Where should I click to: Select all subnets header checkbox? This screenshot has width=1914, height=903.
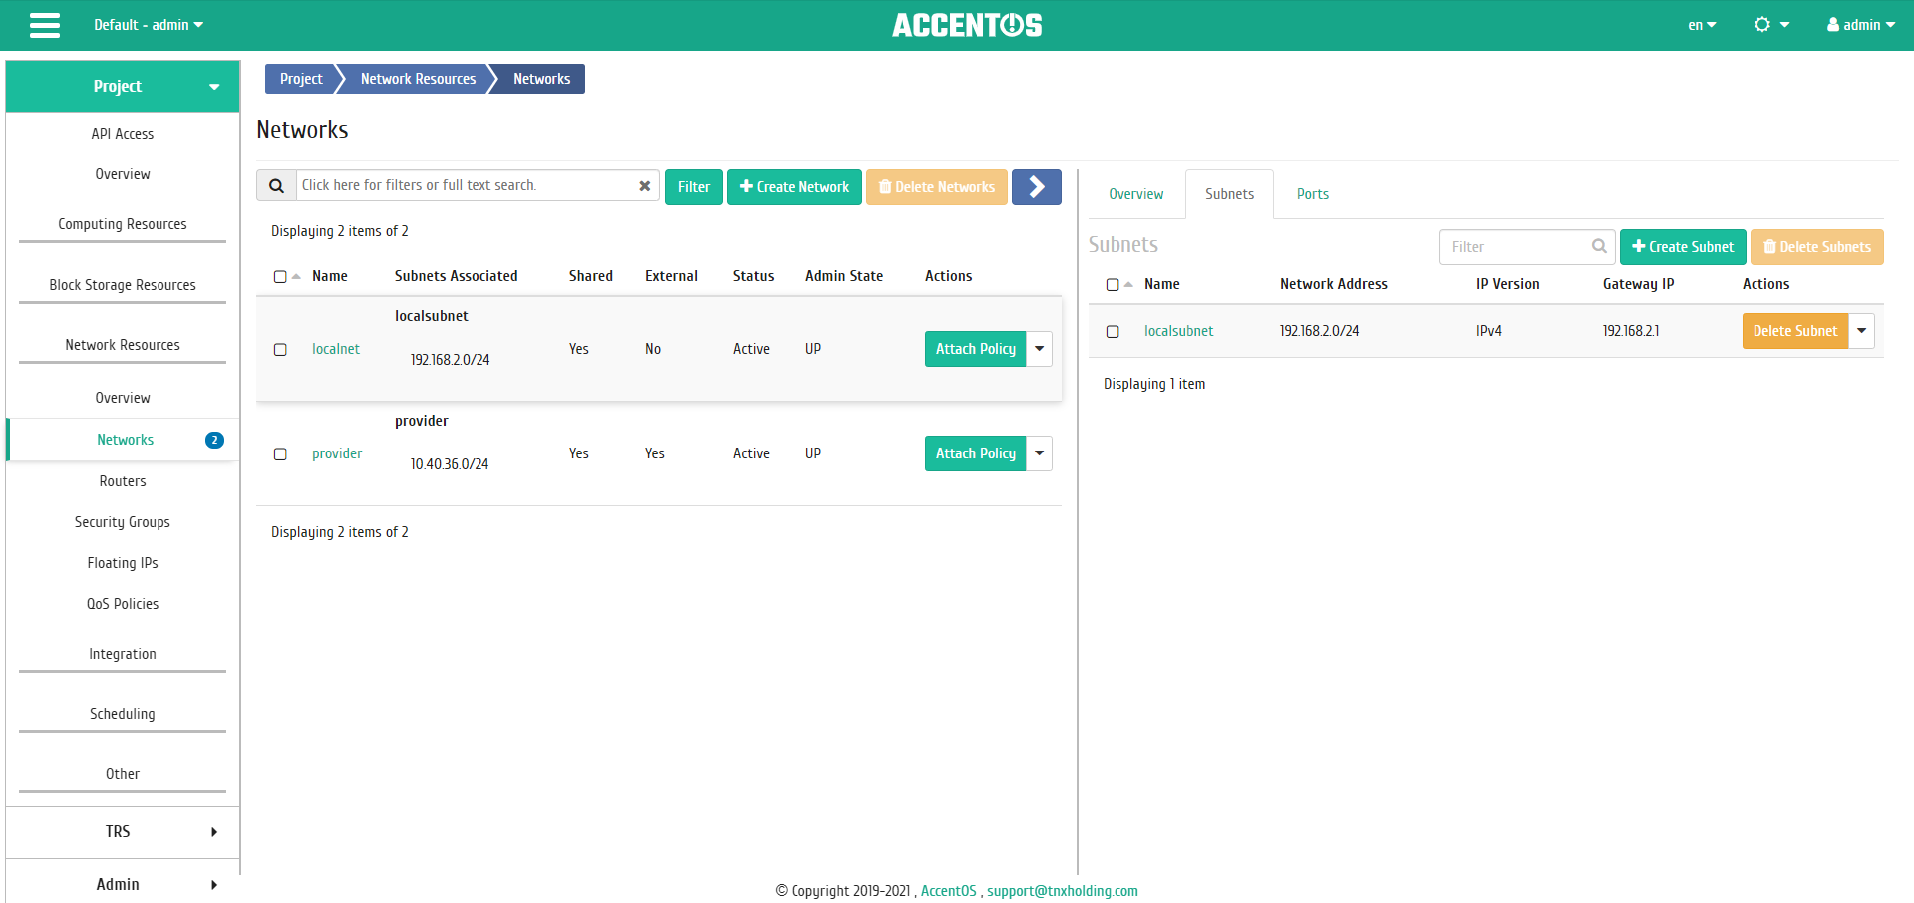point(1113,285)
